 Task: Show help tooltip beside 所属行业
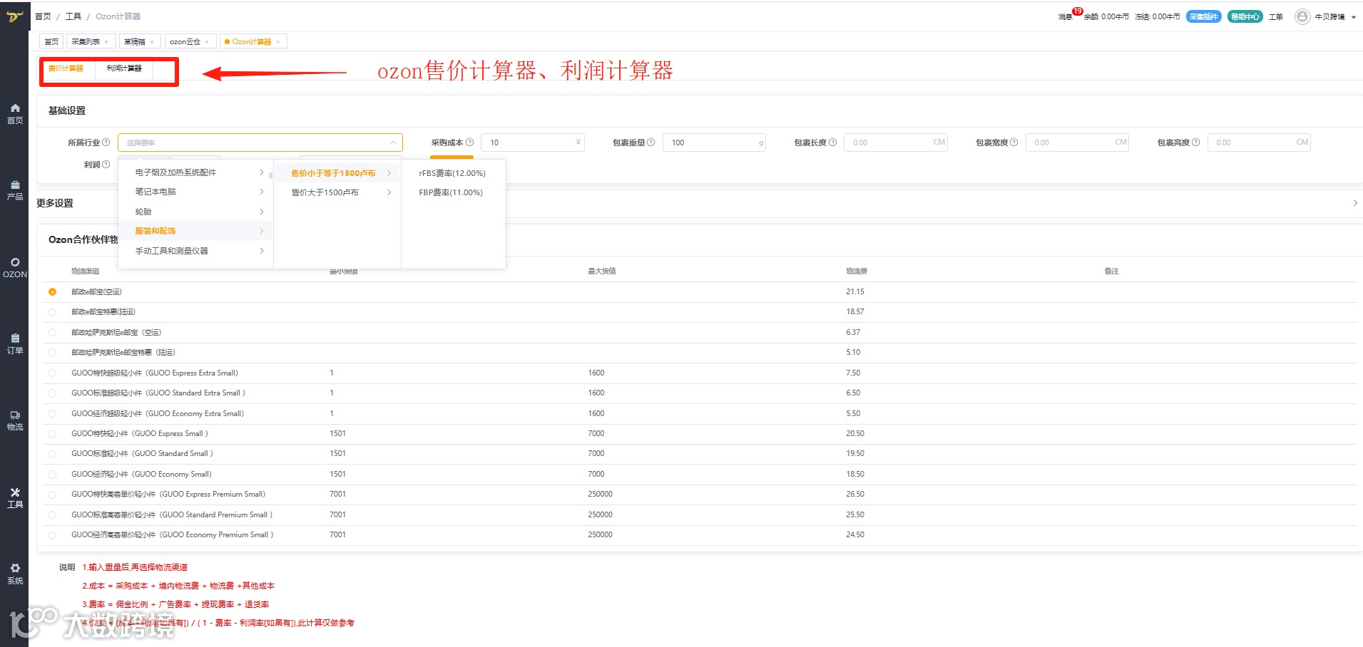(106, 143)
